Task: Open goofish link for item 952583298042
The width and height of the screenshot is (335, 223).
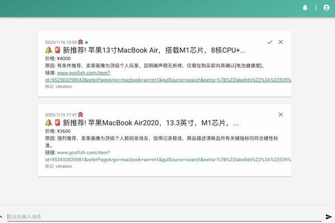Action: pyautogui.click(x=168, y=76)
